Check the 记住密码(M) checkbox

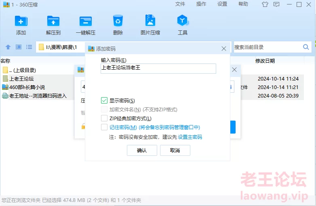[104, 127]
